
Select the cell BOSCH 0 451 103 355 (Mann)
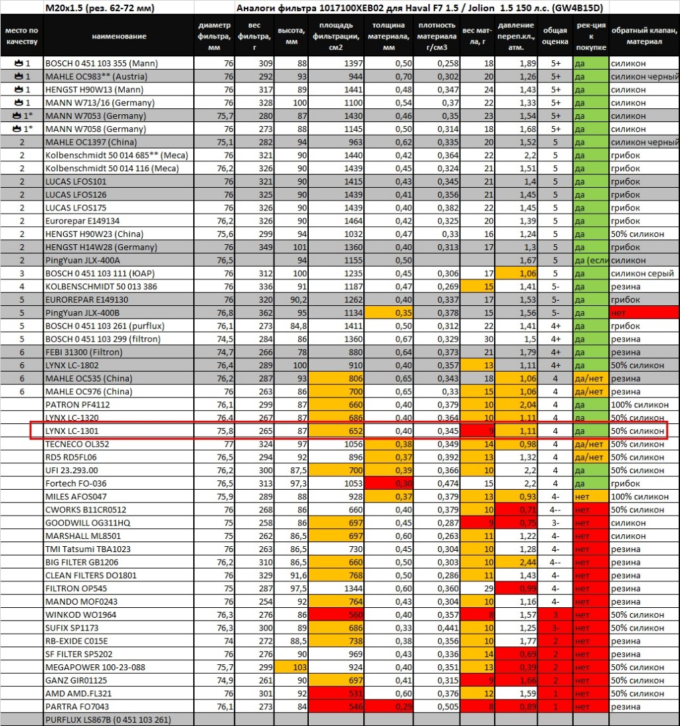tap(119, 63)
